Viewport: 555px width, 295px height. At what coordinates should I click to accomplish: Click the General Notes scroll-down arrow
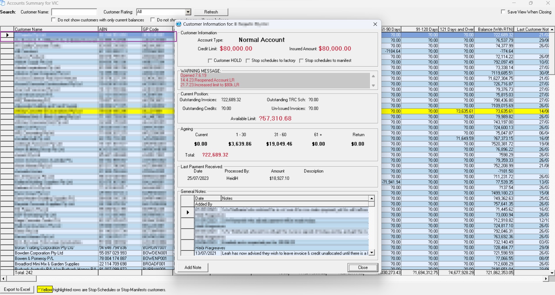click(x=371, y=253)
